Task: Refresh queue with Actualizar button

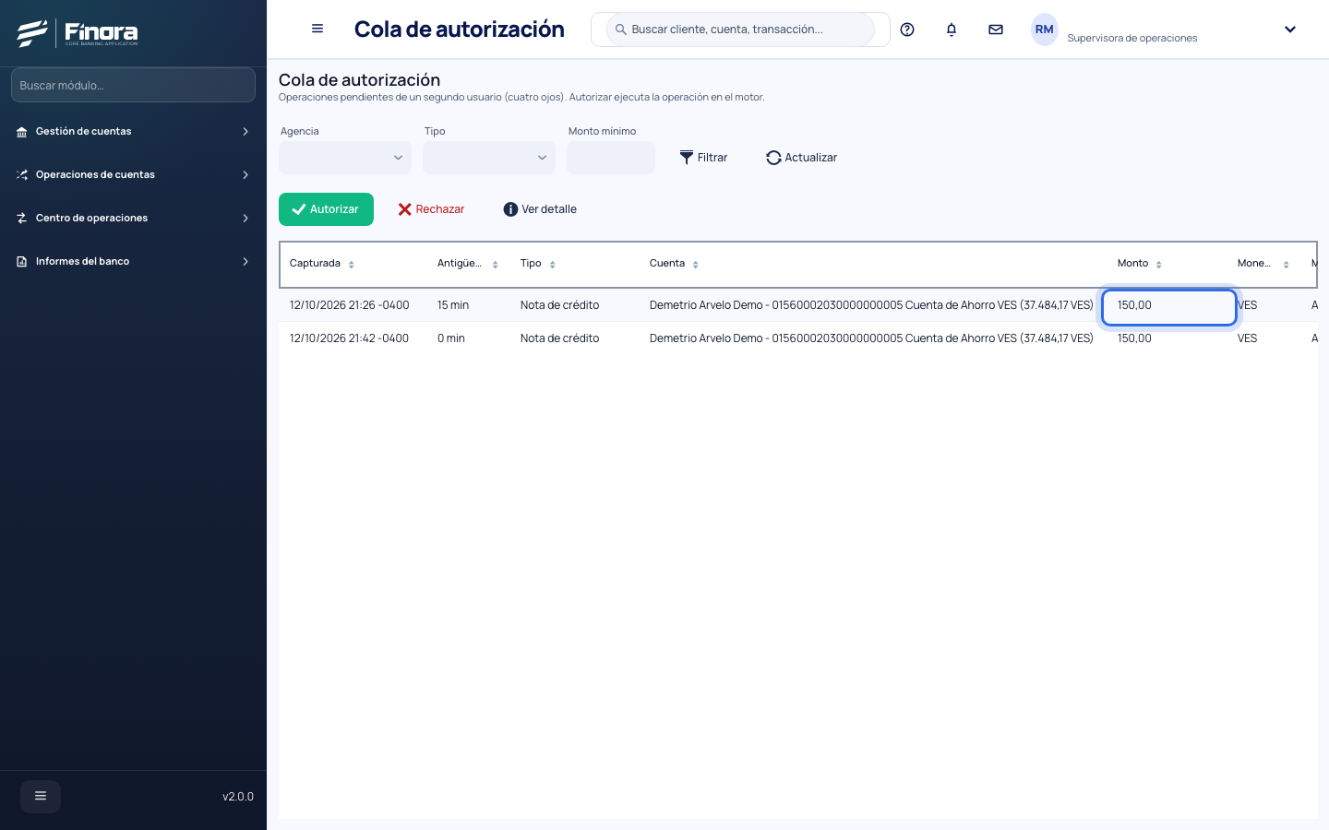Action: point(801,158)
